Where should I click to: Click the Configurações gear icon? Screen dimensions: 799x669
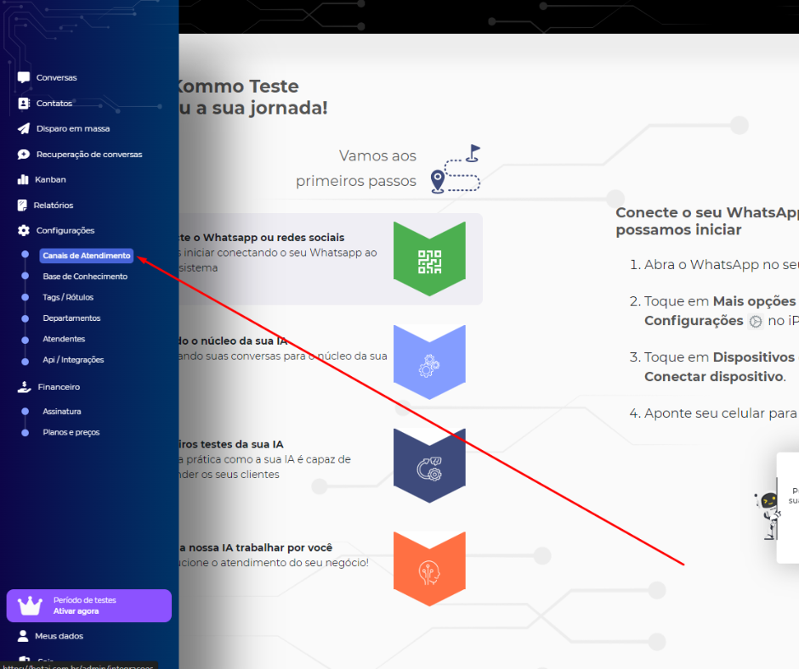(x=24, y=231)
